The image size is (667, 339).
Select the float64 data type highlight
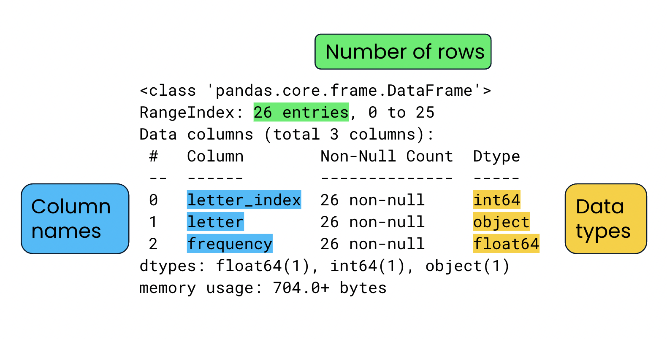click(x=506, y=244)
